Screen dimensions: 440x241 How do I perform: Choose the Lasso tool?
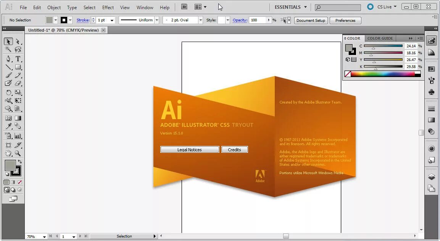coord(18,49)
